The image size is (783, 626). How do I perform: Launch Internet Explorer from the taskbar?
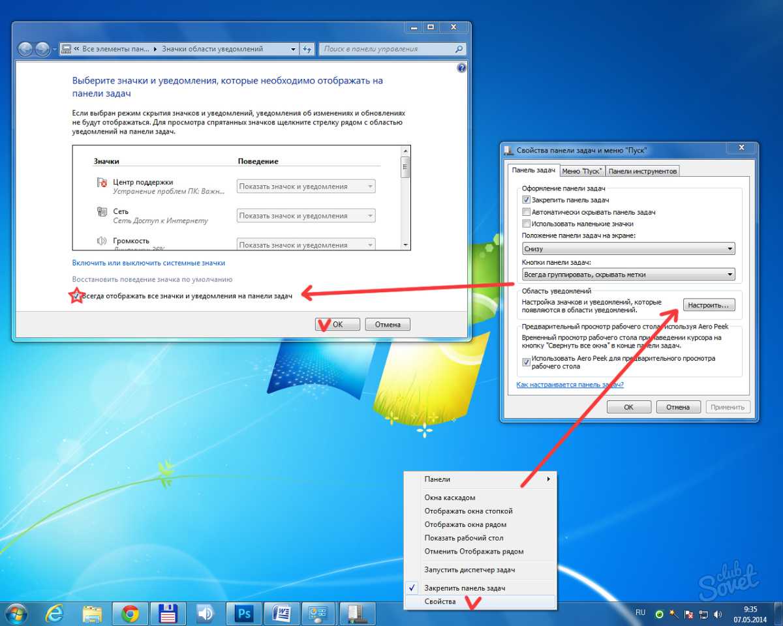55,614
